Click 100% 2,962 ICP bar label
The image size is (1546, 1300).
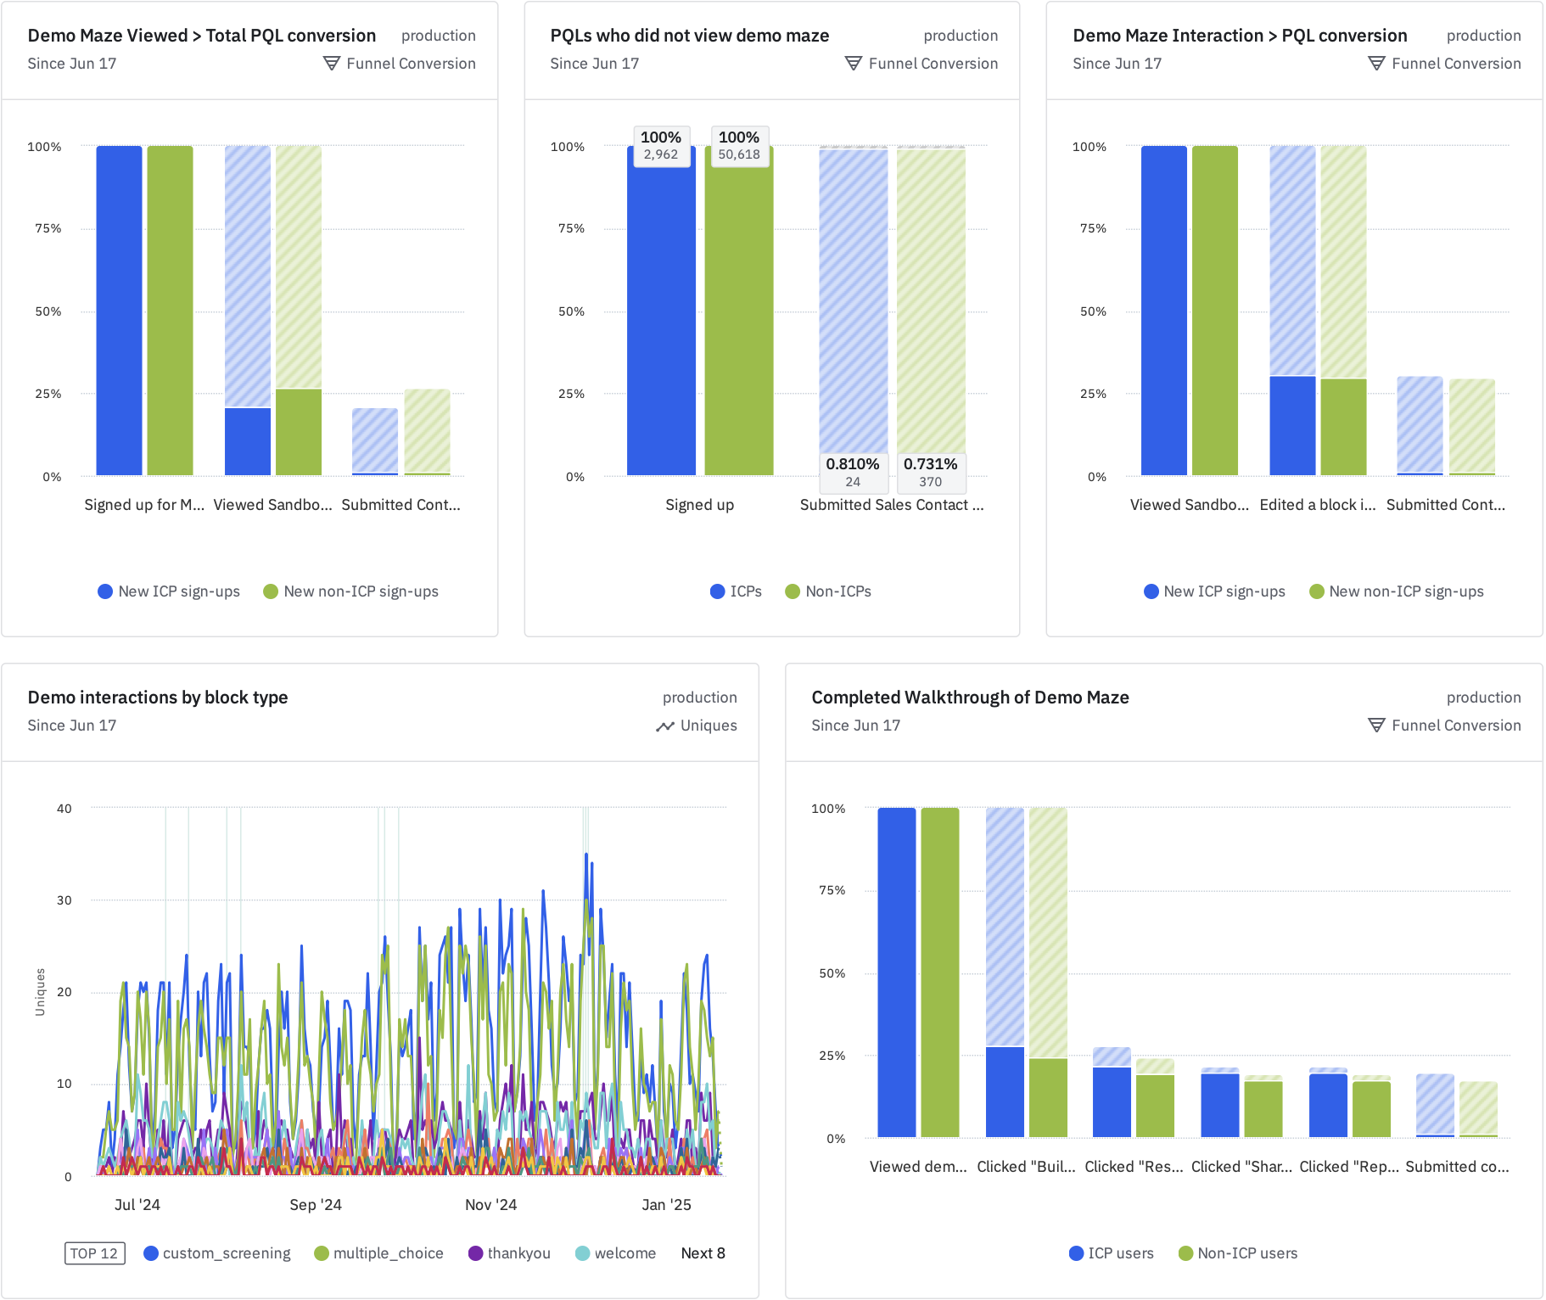[661, 145]
